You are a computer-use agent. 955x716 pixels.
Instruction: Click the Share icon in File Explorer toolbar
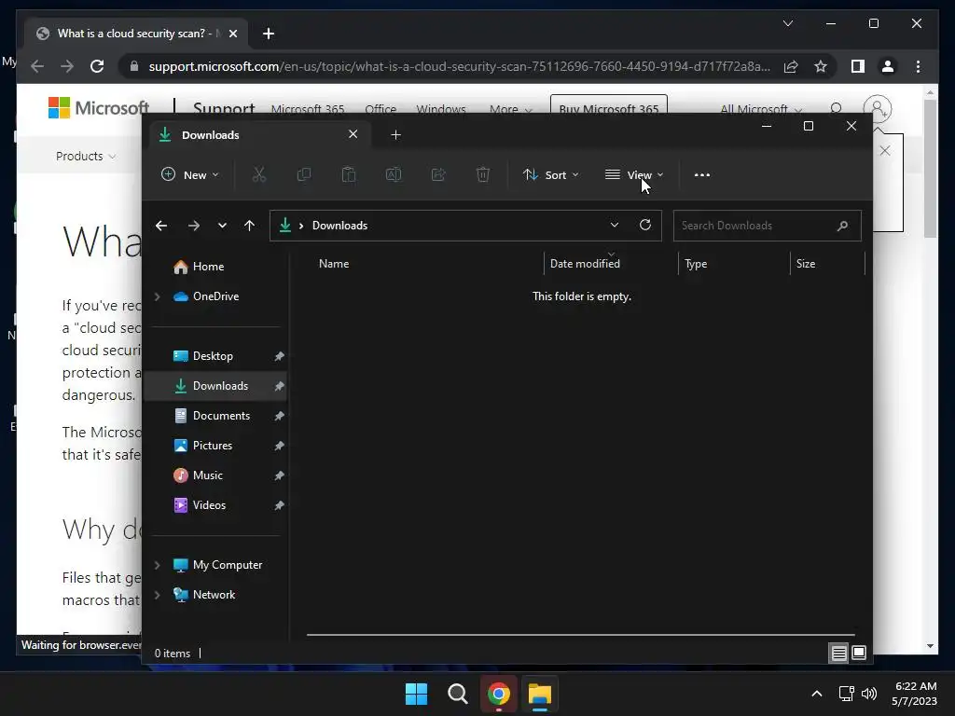[x=438, y=174]
